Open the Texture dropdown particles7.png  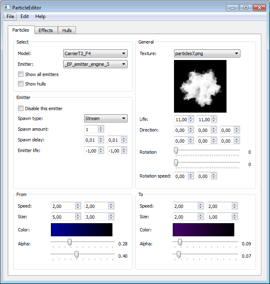tap(207, 53)
